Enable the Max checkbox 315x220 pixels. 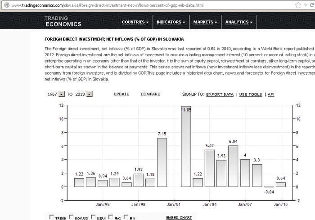click(111, 217)
